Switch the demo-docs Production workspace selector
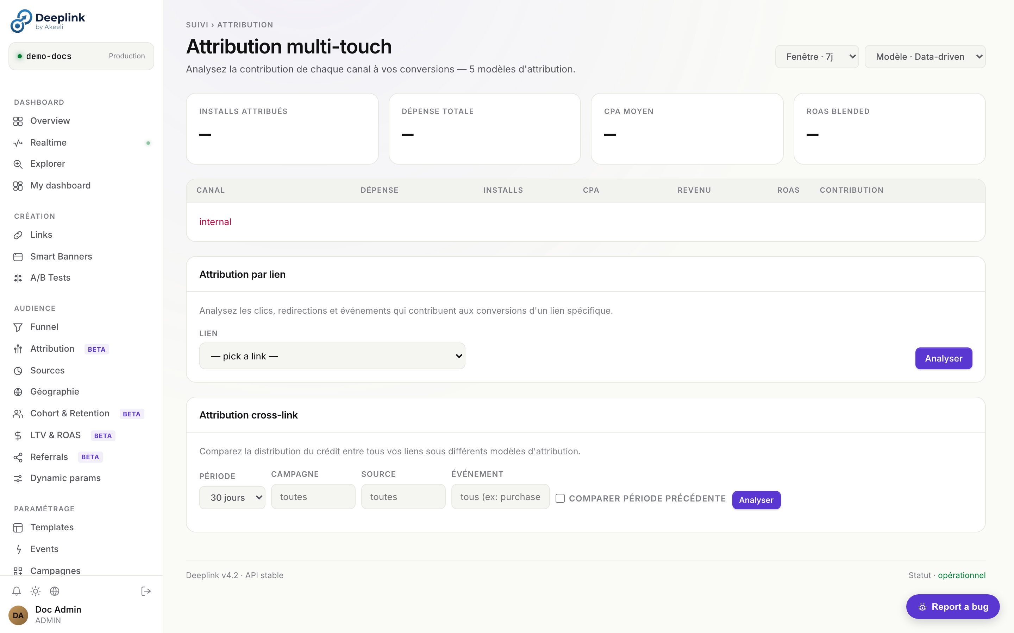 pos(81,56)
